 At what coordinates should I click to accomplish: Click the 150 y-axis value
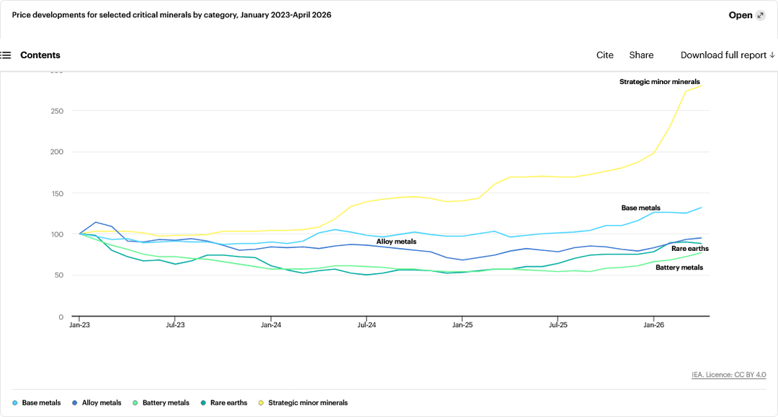click(57, 193)
